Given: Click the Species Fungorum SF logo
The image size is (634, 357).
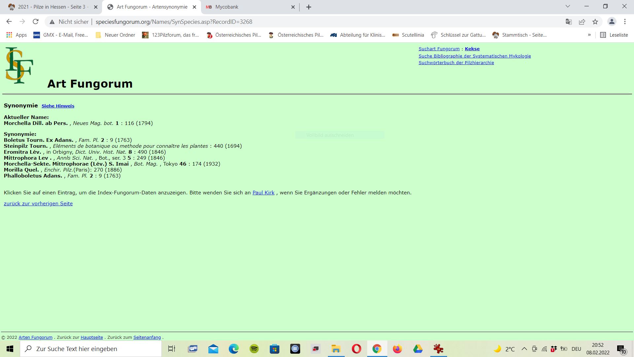Looking at the screenshot, I should click(x=19, y=65).
